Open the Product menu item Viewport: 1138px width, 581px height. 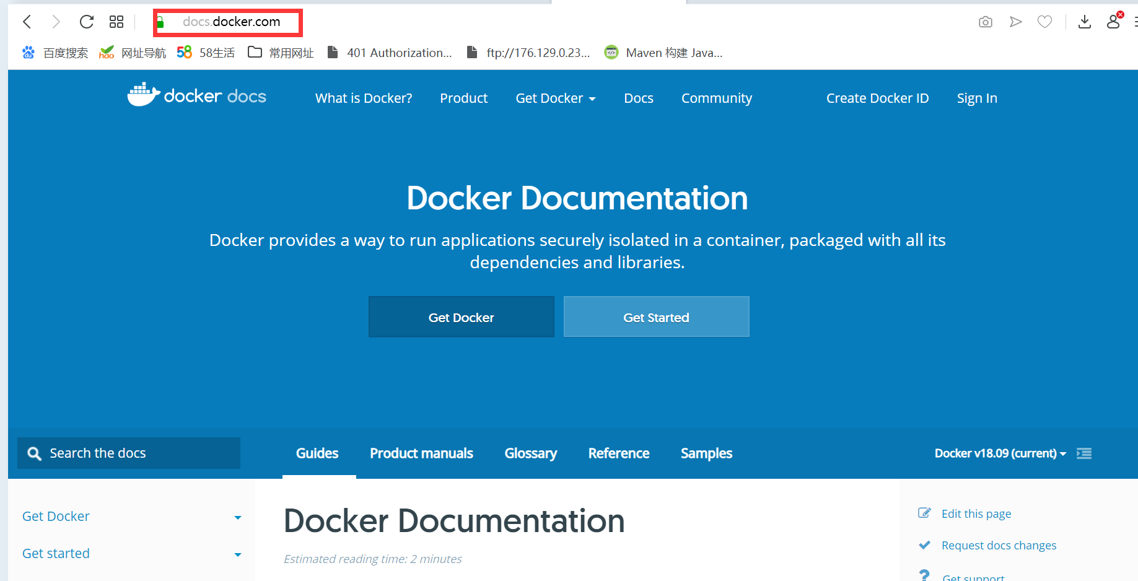pyautogui.click(x=464, y=98)
